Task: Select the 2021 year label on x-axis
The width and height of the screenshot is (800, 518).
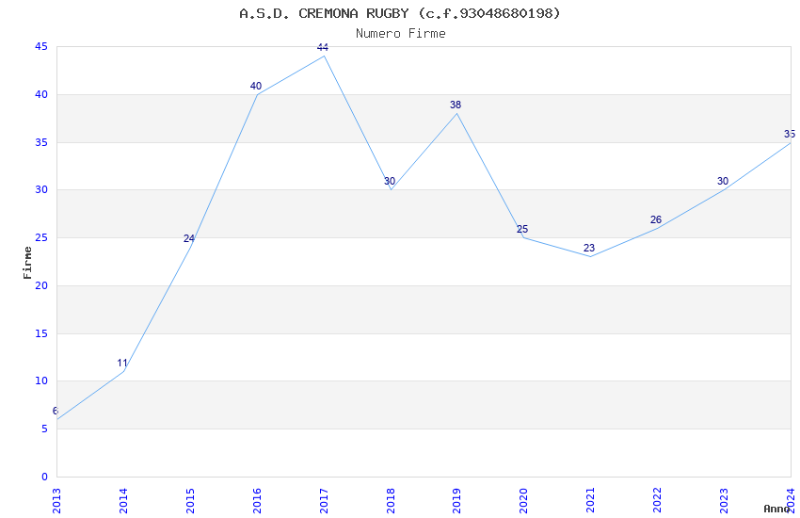Action: coord(590,501)
